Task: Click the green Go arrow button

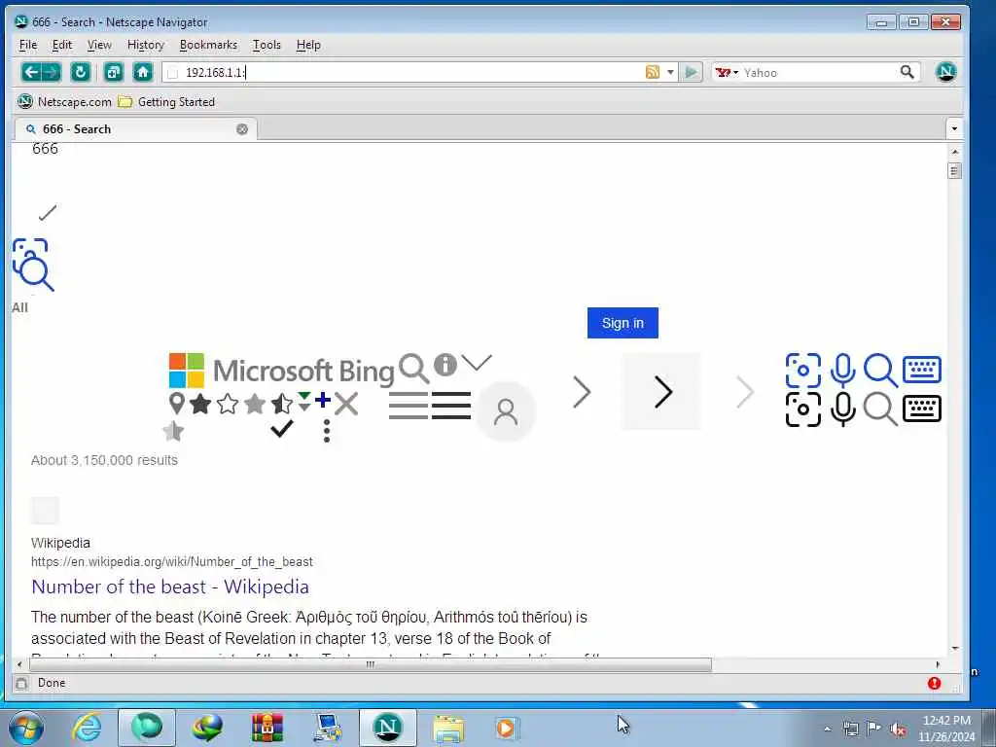Action: tap(691, 72)
